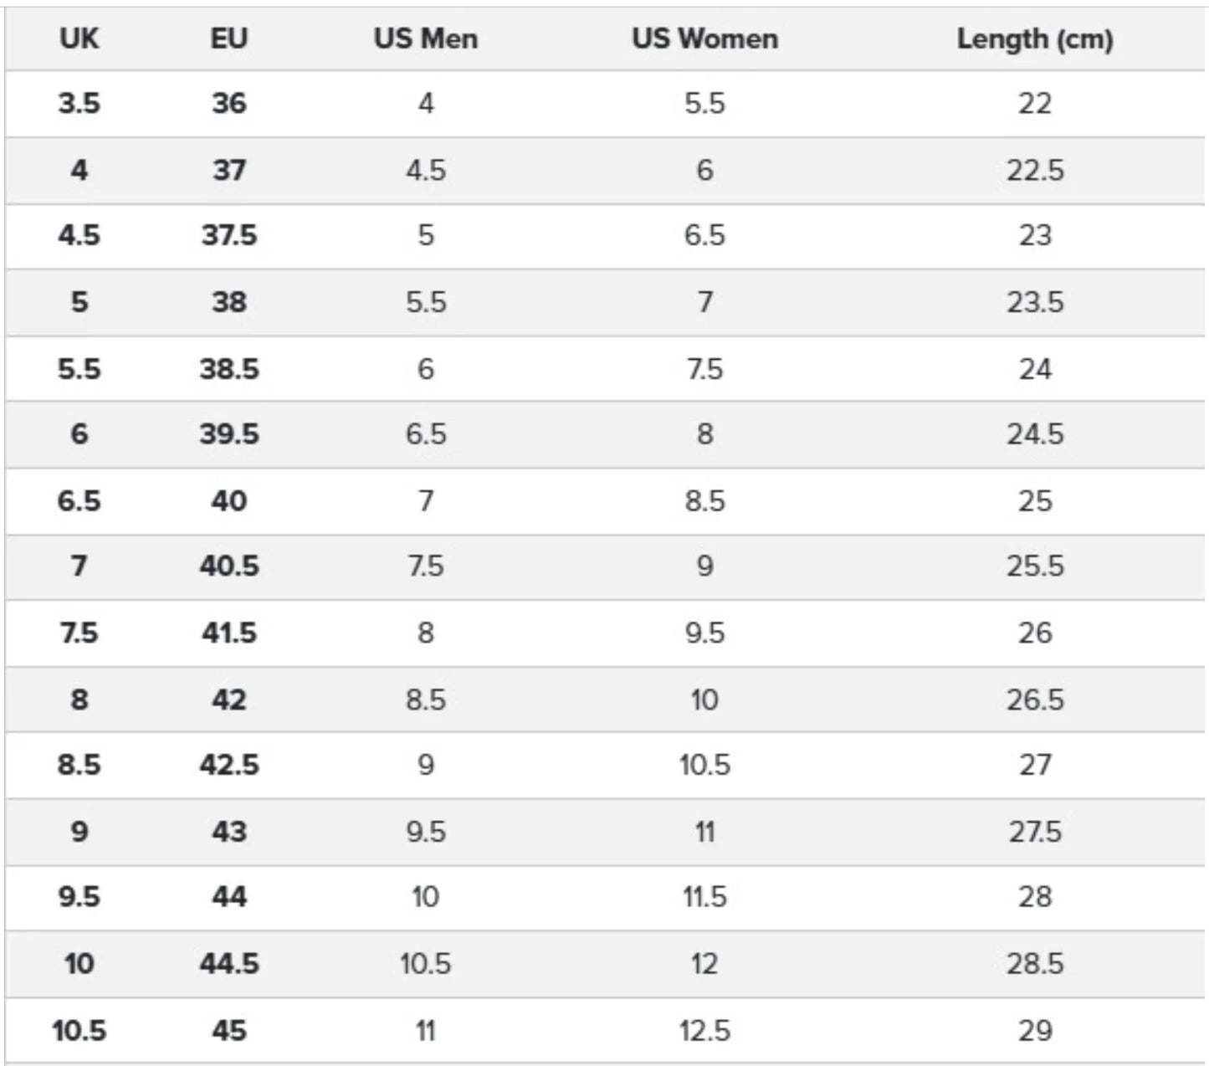Image resolution: width=1209 pixels, height=1066 pixels.
Task: Click the Length (cm) column header
Action: [x=1034, y=38]
